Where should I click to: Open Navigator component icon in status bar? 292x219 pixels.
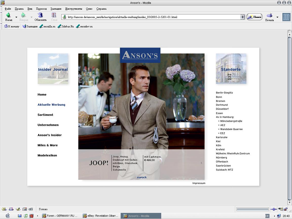pyautogui.click(x=4, y=209)
